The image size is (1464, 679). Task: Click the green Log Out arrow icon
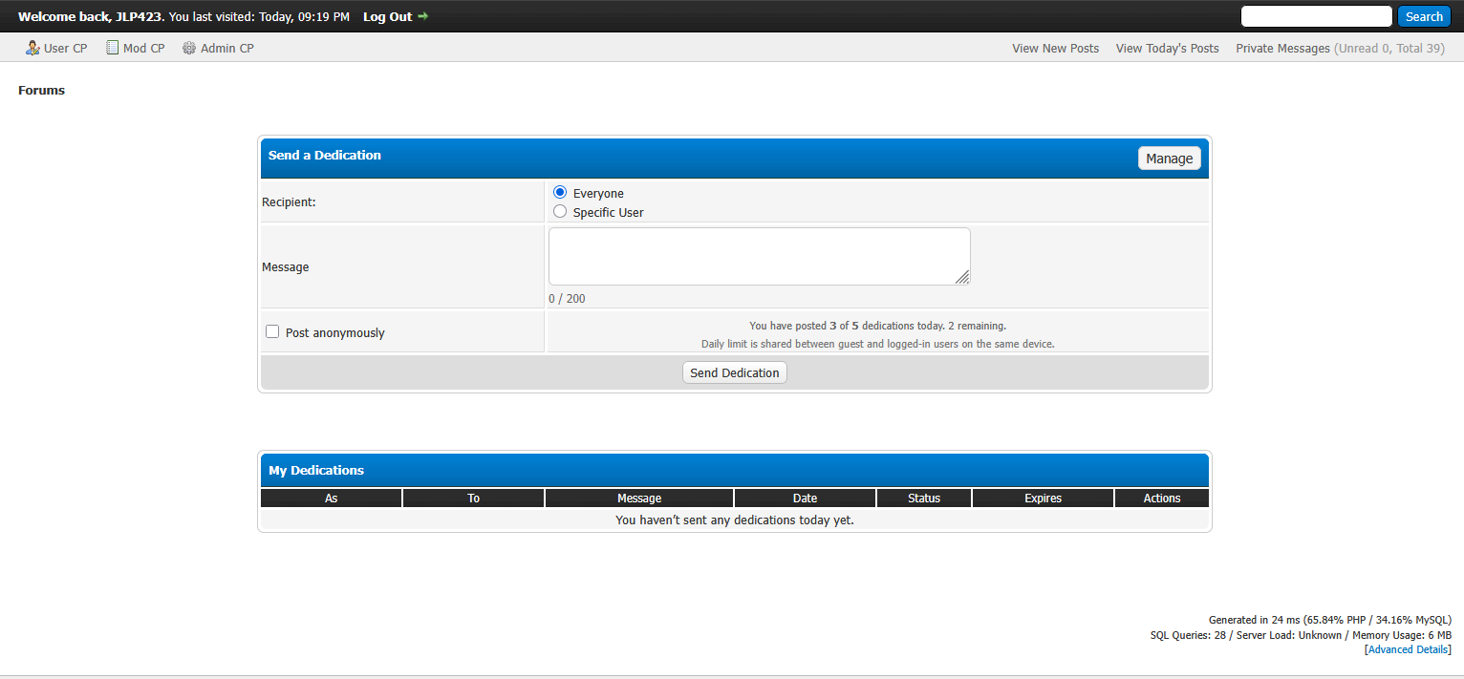[x=423, y=16]
